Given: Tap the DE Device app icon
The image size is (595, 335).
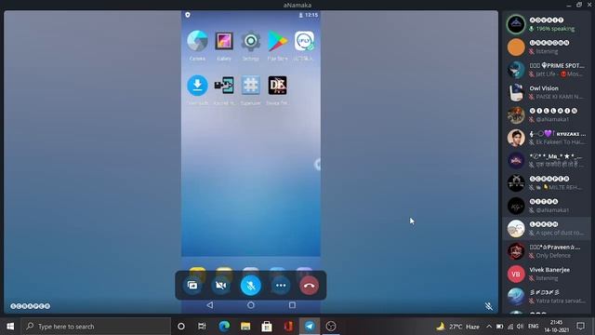Looking at the screenshot, I should coord(277,85).
